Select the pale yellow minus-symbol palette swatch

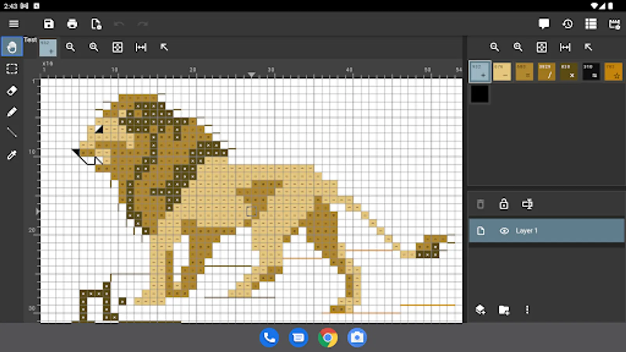pos(502,72)
